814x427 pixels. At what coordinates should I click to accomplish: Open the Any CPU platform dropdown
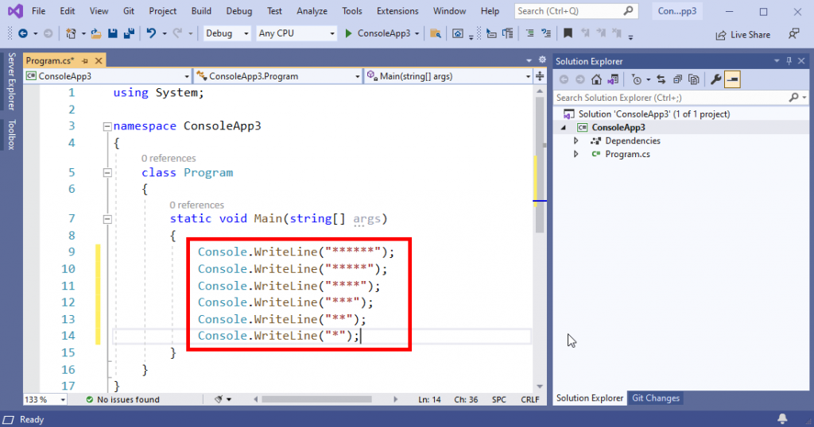point(297,33)
